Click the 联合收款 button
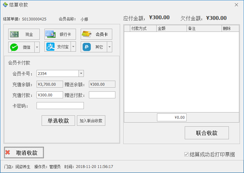 [206, 133]
